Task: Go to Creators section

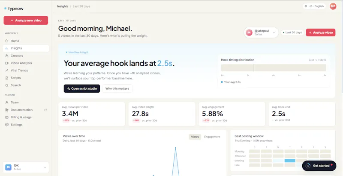Action: (26, 56)
